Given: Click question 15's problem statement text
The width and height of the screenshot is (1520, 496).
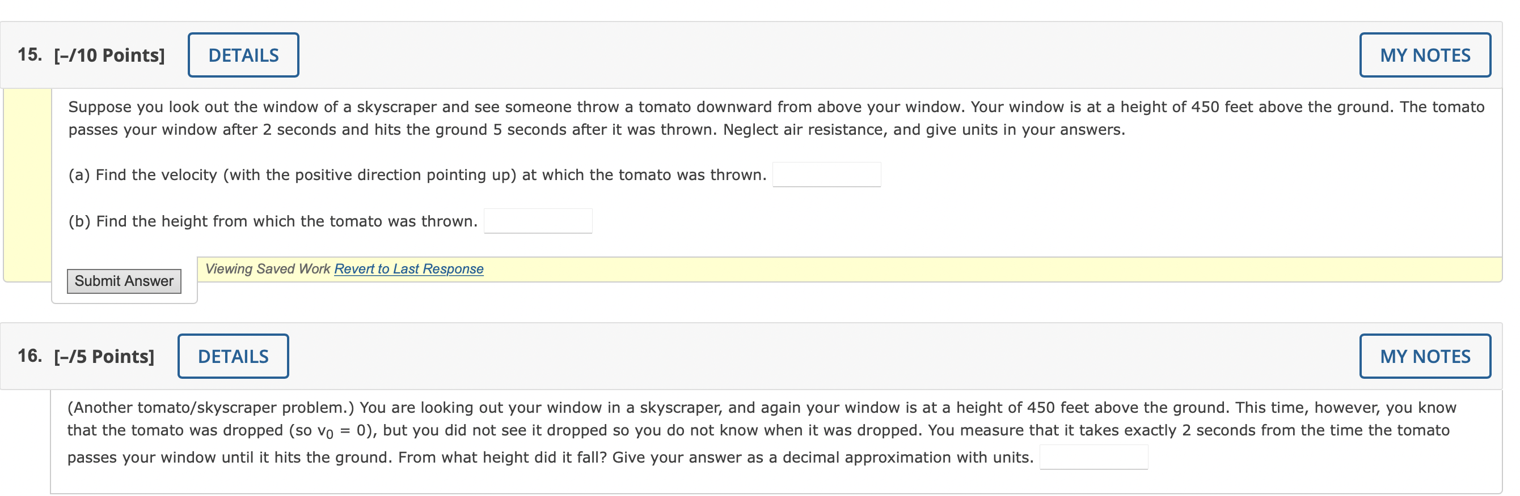Looking at the screenshot, I should tap(708, 118).
